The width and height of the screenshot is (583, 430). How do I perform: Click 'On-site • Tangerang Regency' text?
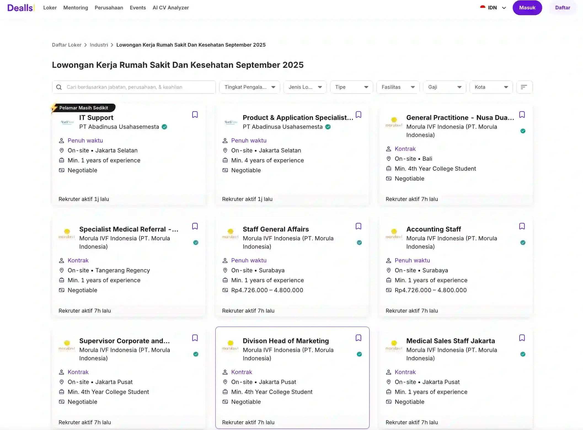point(109,270)
